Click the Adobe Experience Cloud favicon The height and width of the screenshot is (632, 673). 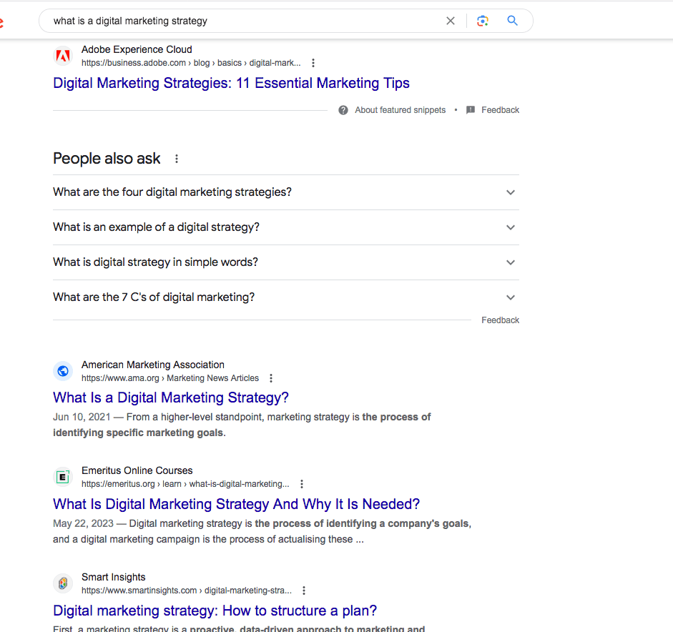(x=63, y=55)
